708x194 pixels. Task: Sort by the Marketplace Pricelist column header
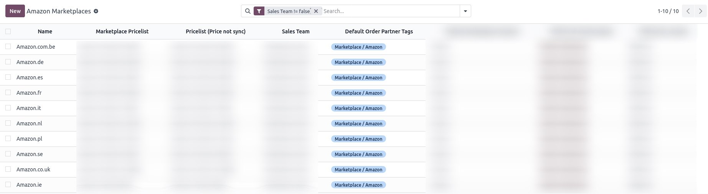point(122,31)
